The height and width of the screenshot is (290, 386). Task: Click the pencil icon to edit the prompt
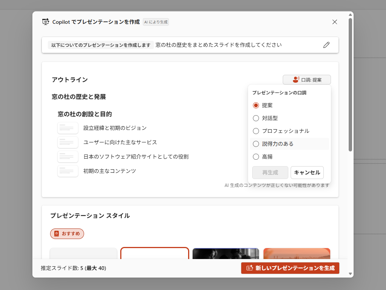click(326, 45)
